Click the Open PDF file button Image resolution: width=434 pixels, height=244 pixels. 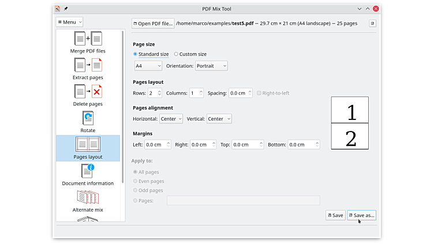[x=153, y=24]
